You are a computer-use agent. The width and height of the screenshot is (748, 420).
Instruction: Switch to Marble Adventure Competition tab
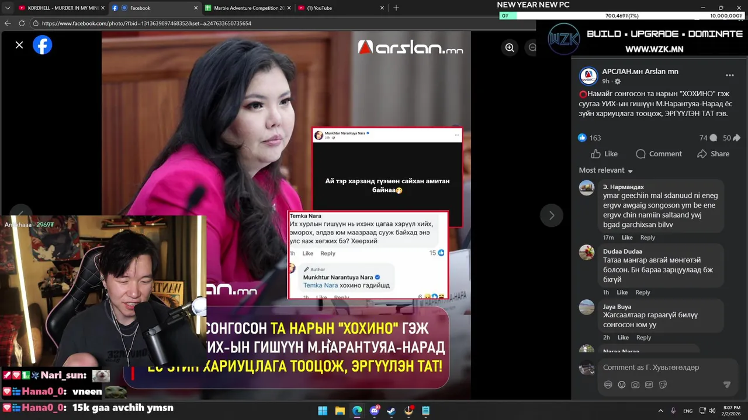(x=248, y=8)
